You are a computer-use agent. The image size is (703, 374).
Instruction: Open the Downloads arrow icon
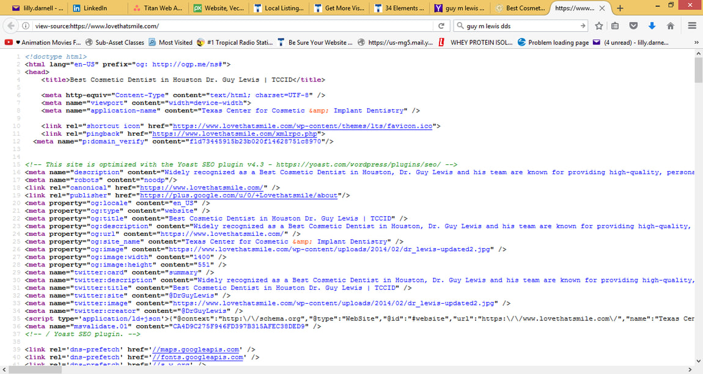[652, 26]
